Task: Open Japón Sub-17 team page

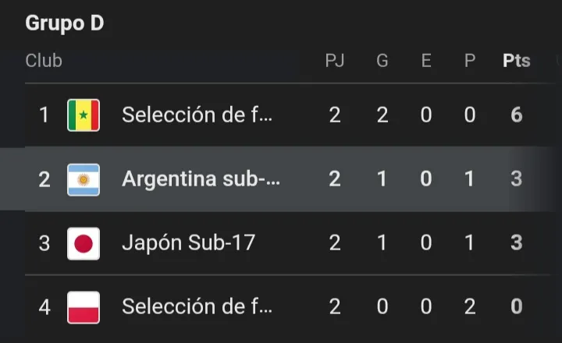Action: click(188, 243)
